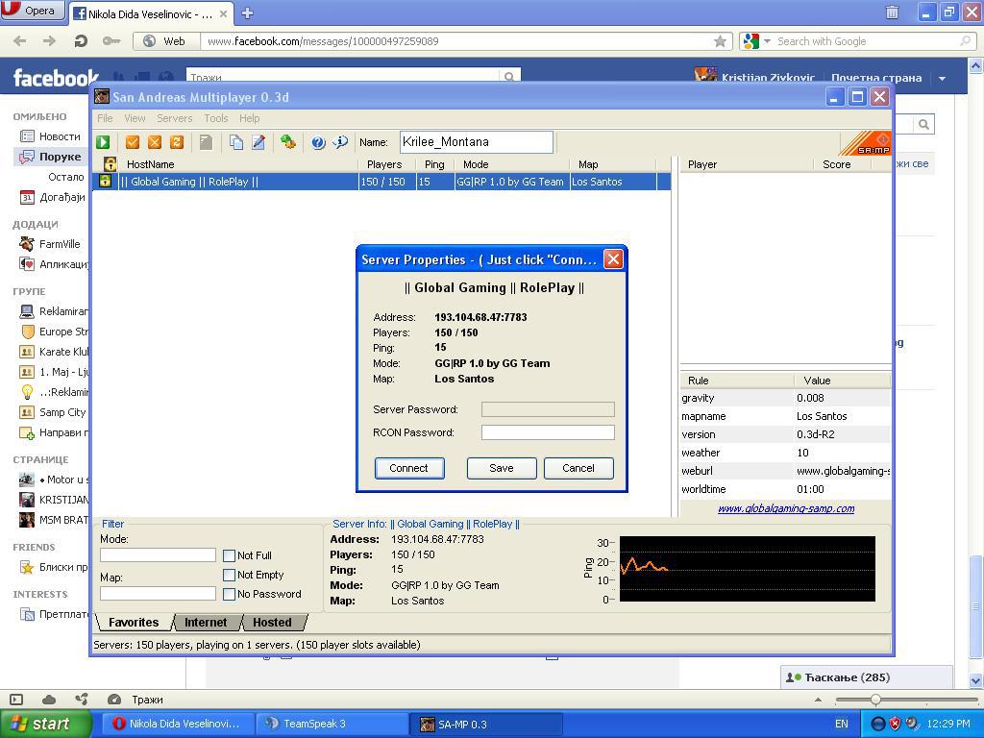
Task: Open TeamSpeak 3 from taskbar
Action: coord(332,724)
